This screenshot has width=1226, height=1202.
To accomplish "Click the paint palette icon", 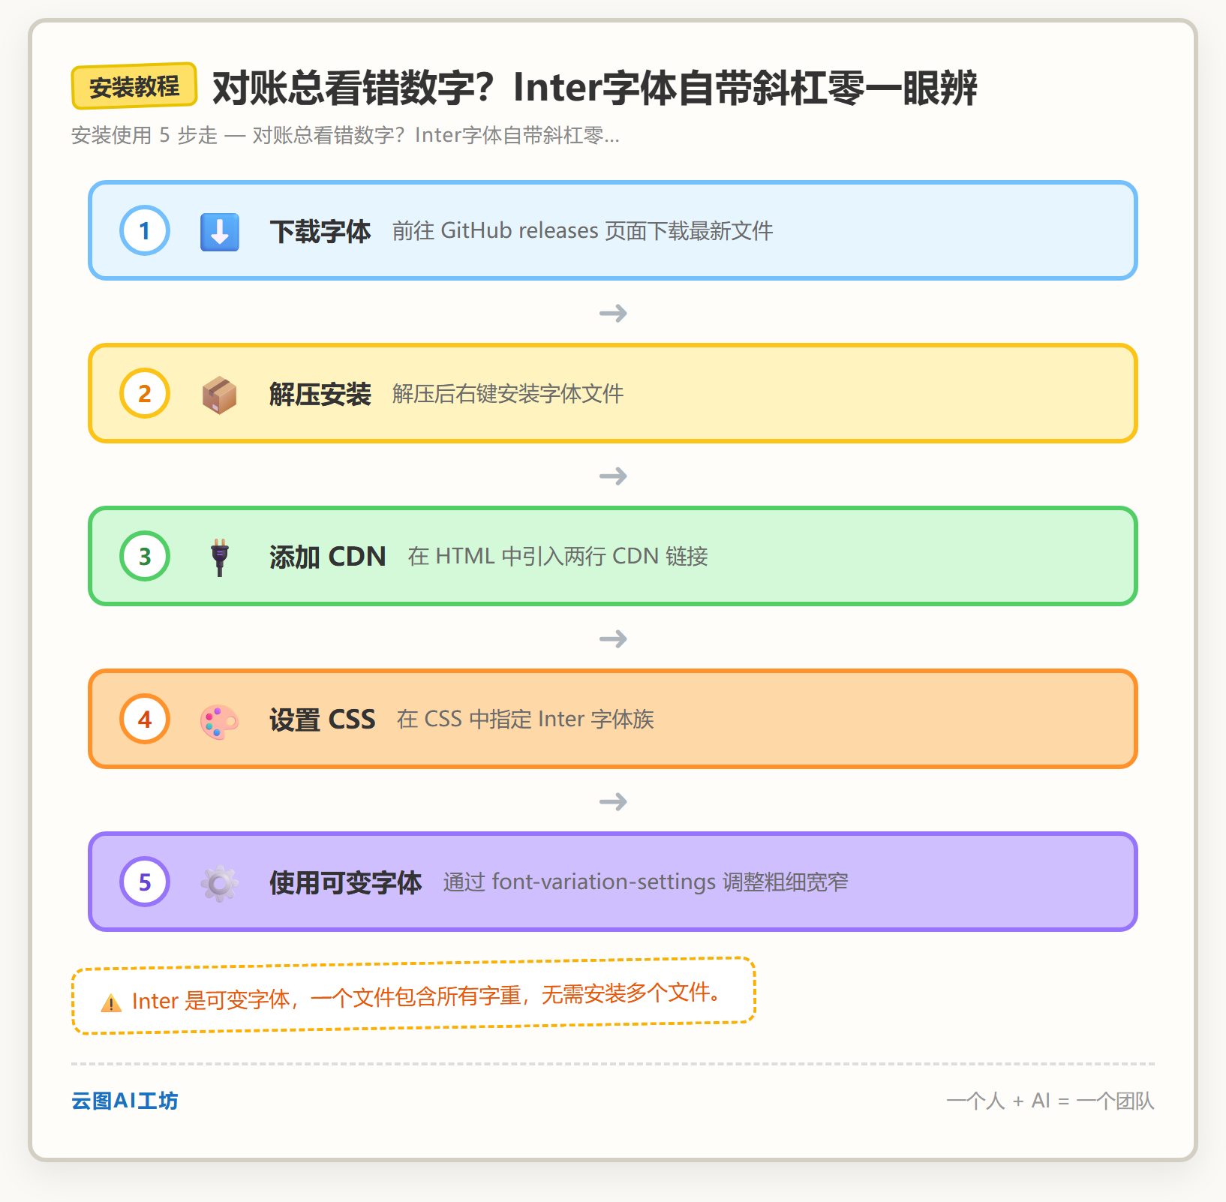I will tap(220, 720).
